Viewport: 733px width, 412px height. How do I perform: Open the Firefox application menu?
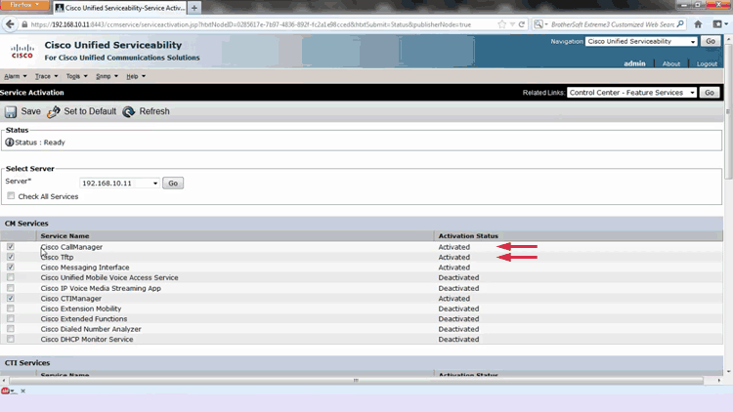click(24, 5)
